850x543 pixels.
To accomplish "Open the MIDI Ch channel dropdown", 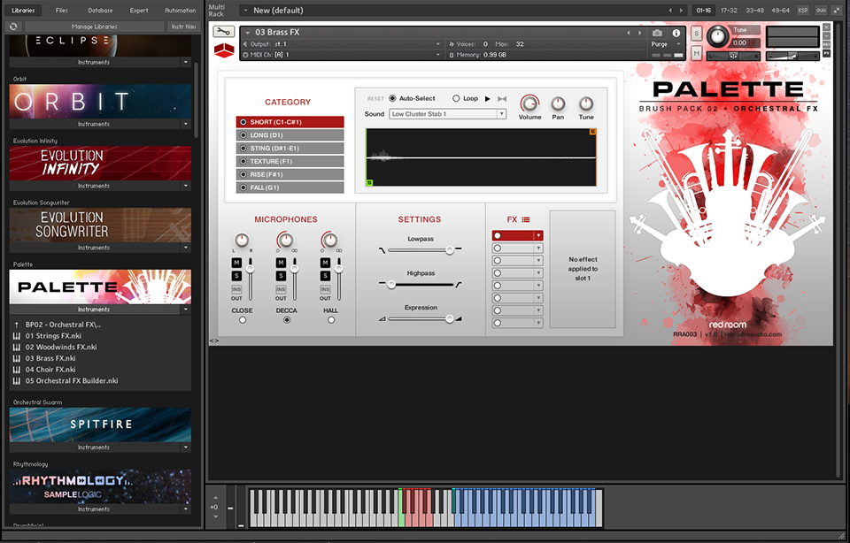I will coord(438,55).
